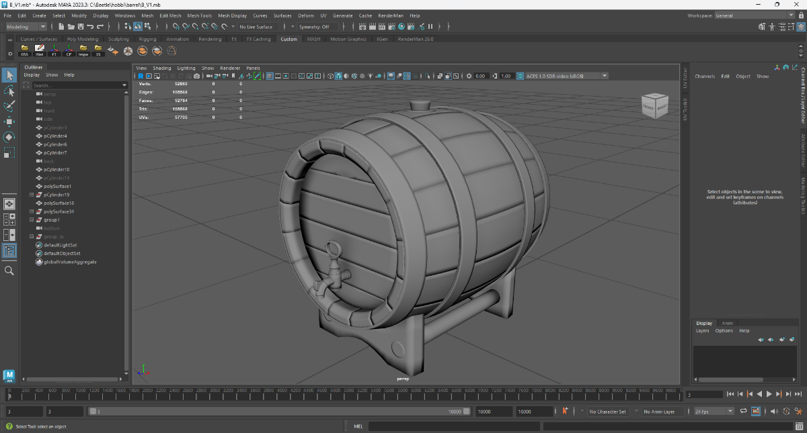Toggle the Outliner panel layout button

tap(9, 250)
